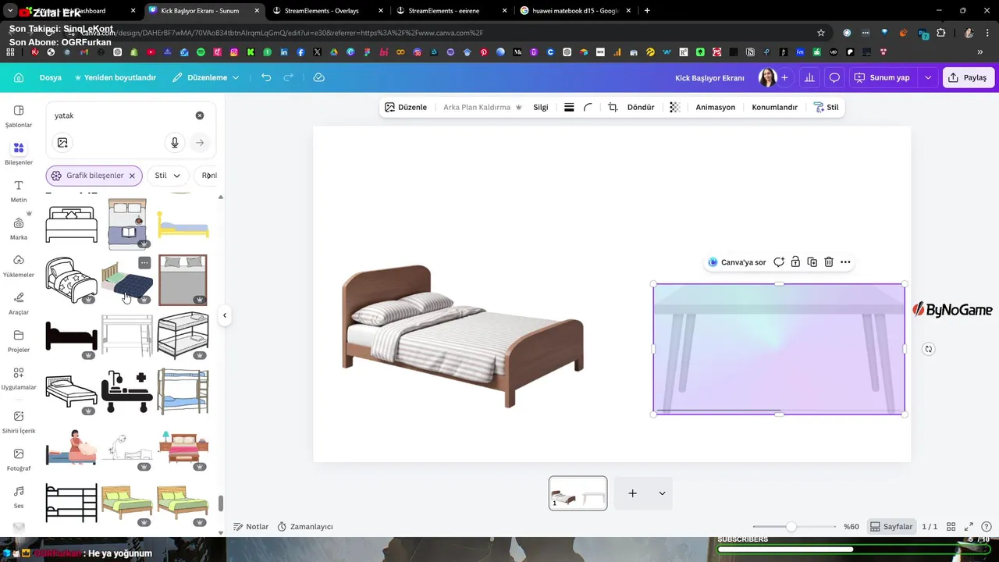This screenshot has height=562, width=999.
Task: Click the crop tool icon
Action: pyautogui.click(x=613, y=107)
